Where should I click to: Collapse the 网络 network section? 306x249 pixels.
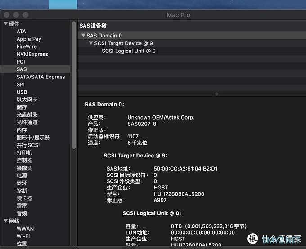pyautogui.click(x=6, y=221)
